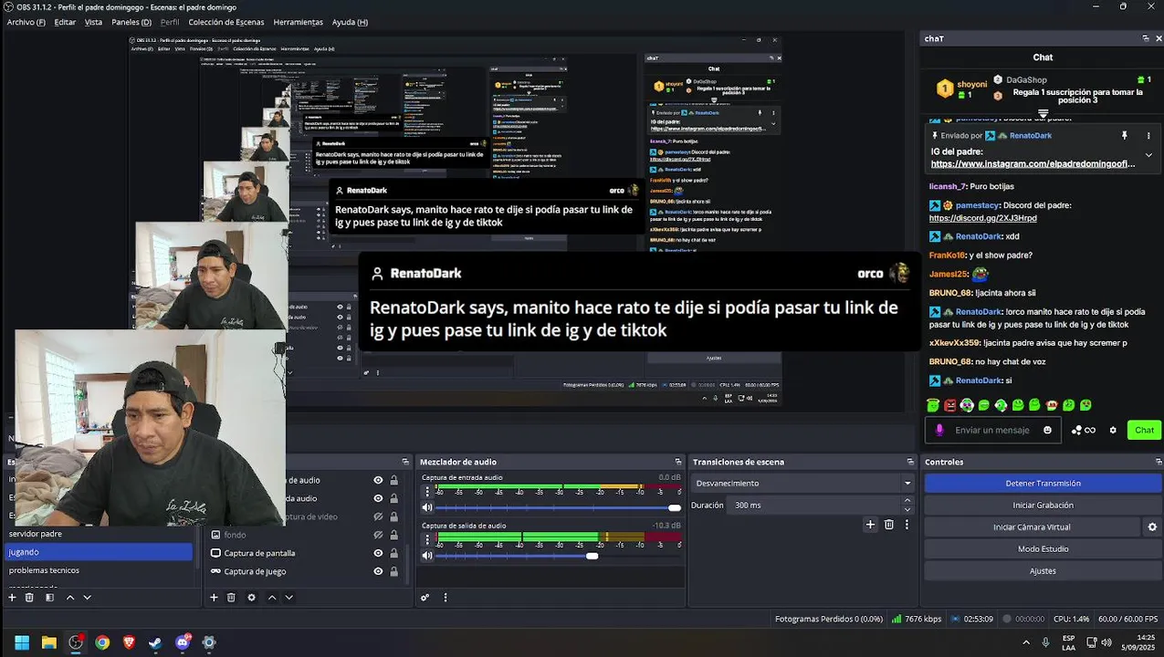The height and width of the screenshot is (657, 1164).
Task: Click the Enviar un mensaje chat field
Action: pos(995,431)
